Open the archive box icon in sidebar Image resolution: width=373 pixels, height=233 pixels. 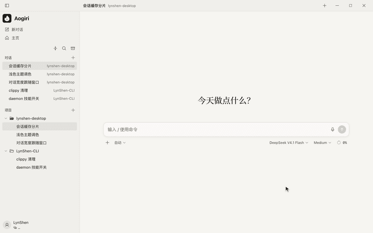click(x=73, y=48)
